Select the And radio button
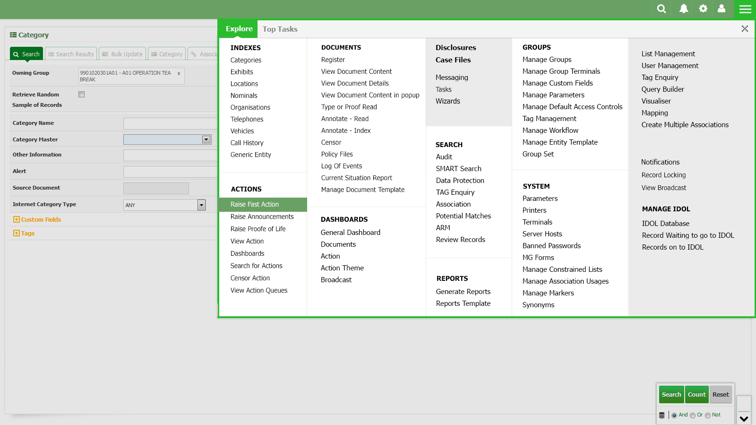756x425 pixels. [x=674, y=416]
